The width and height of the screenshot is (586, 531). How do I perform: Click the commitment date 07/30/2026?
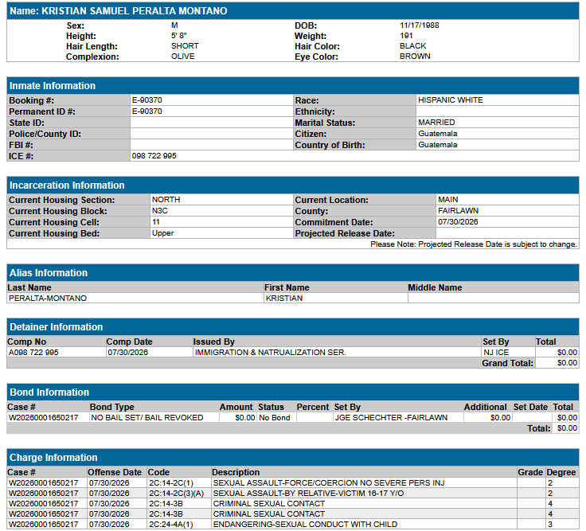click(x=458, y=222)
